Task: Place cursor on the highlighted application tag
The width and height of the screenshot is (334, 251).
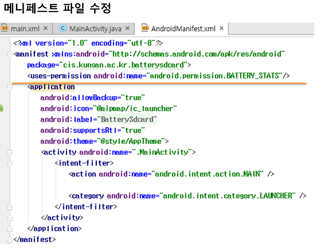Action: (52, 87)
